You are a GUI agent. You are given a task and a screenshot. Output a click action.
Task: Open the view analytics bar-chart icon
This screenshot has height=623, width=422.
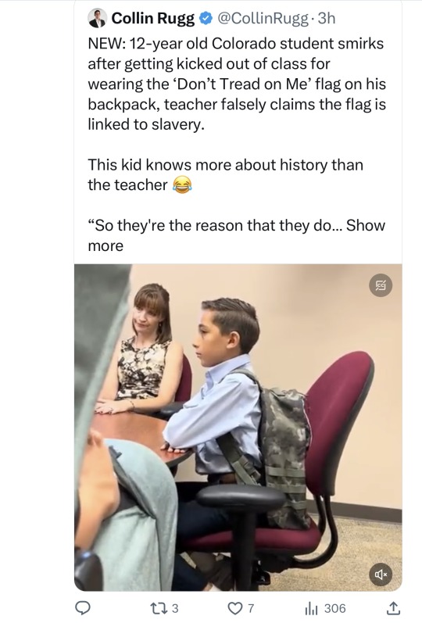pos(310,608)
